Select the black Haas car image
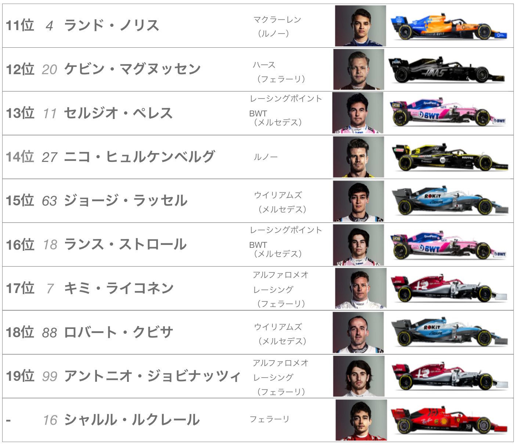The height and width of the screenshot is (445, 517). tap(447, 70)
